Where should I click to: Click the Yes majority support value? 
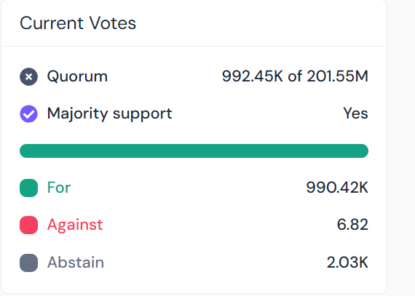point(355,113)
